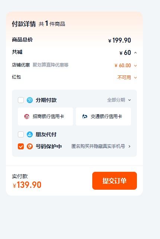160x239 pixels.
Task: Expand the 店铺优惠 ¥60.00 chevron
Action: pyautogui.click(x=135, y=66)
